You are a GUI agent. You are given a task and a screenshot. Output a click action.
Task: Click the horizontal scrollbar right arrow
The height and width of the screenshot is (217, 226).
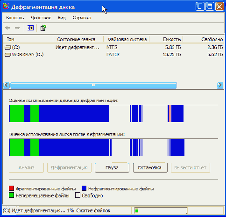click(220, 85)
